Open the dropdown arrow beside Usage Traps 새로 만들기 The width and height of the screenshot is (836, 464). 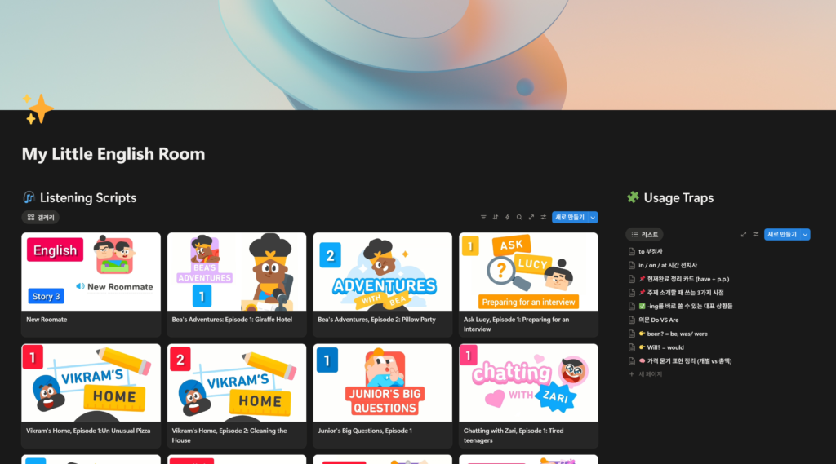click(805, 234)
